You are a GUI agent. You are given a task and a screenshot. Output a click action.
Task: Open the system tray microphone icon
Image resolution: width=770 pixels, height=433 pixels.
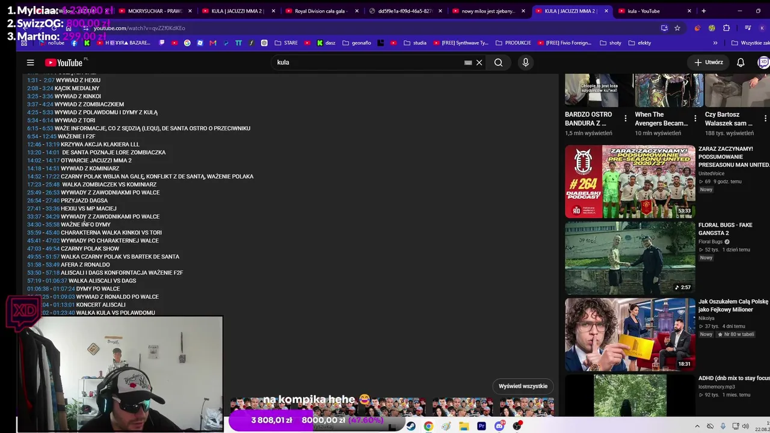pos(723,426)
